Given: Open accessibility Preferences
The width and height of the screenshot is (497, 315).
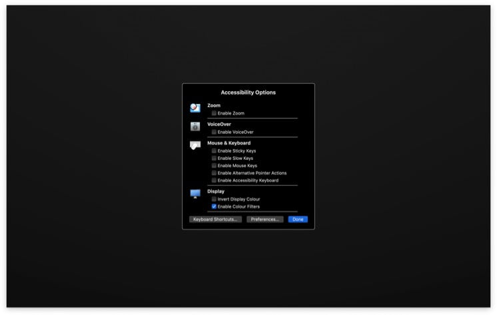Looking at the screenshot, I should (265, 219).
